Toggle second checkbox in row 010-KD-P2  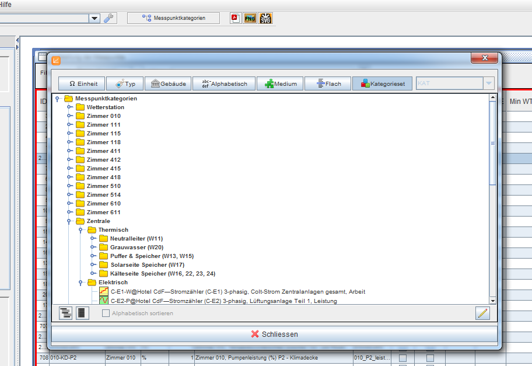(430, 358)
